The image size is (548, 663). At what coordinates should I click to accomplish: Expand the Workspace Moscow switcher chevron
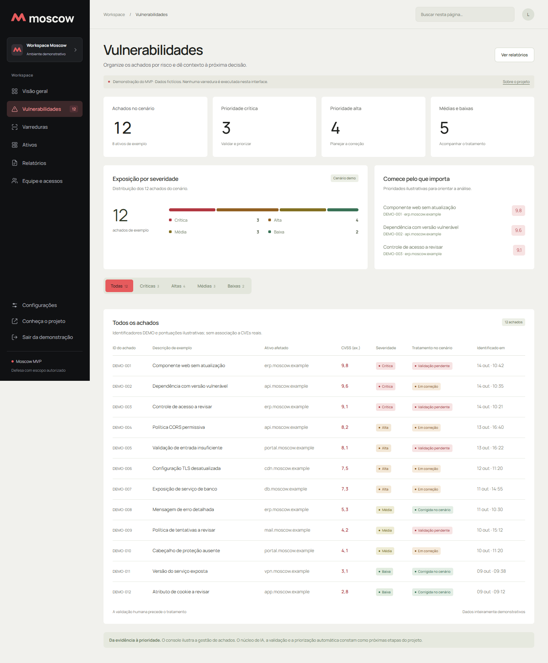coord(75,50)
